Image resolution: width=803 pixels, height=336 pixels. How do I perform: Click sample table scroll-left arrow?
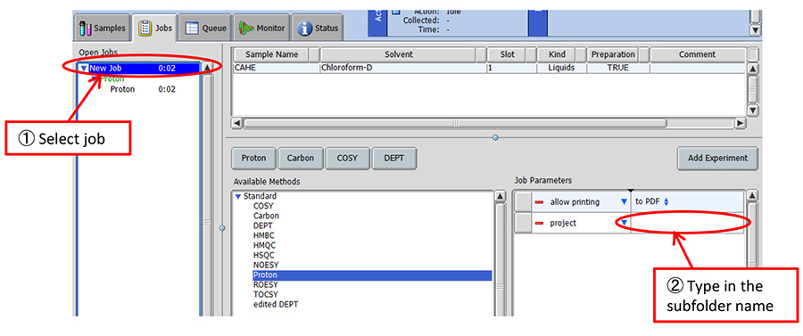click(237, 123)
